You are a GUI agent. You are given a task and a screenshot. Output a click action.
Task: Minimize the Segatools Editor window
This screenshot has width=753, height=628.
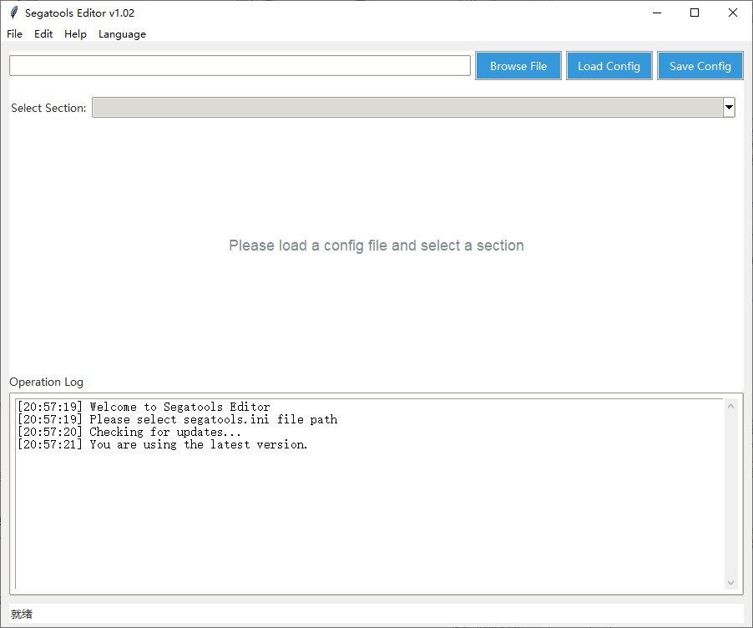click(x=657, y=13)
